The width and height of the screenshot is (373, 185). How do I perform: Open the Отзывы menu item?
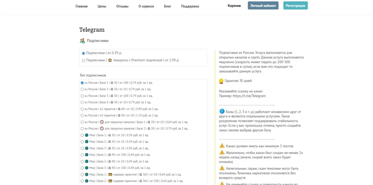pyautogui.click(x=122, y=6)
